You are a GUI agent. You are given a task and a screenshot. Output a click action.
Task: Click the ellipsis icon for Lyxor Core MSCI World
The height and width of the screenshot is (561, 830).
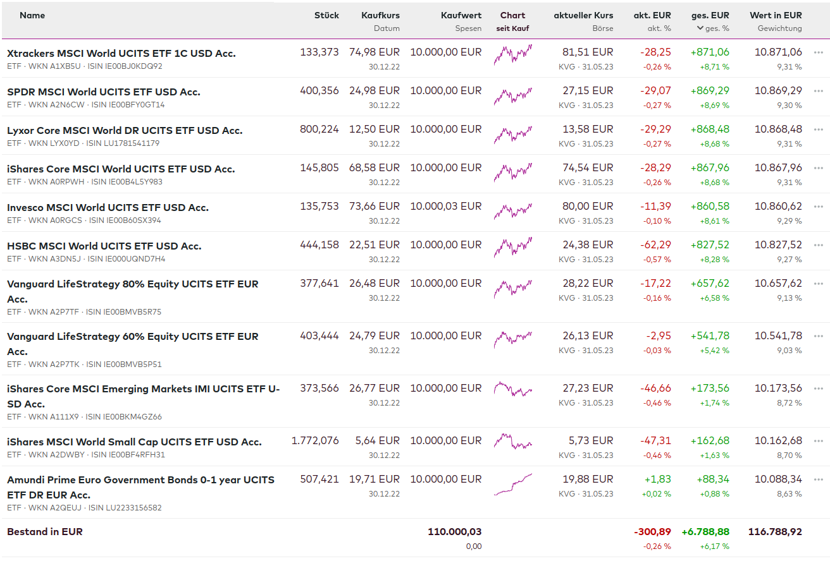(819, 130)
